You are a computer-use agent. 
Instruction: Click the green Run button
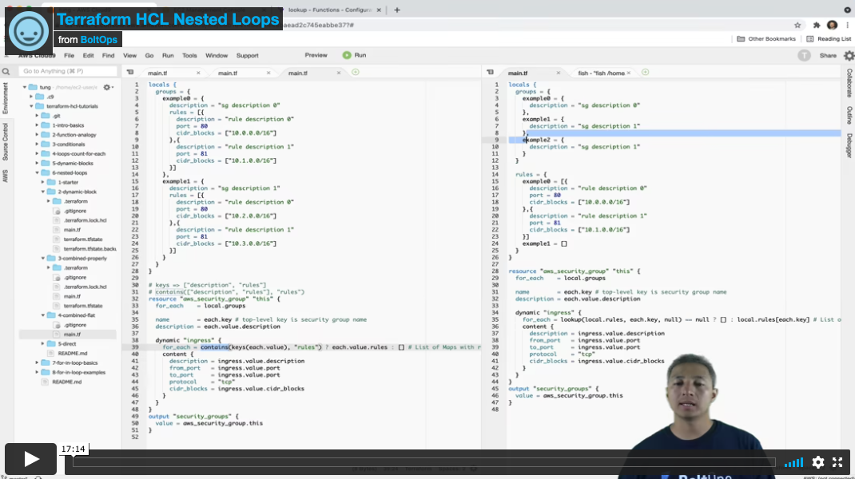click(x=354, y=55)
